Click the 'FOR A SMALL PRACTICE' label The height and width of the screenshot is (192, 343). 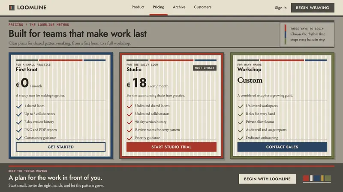[33, 65]
